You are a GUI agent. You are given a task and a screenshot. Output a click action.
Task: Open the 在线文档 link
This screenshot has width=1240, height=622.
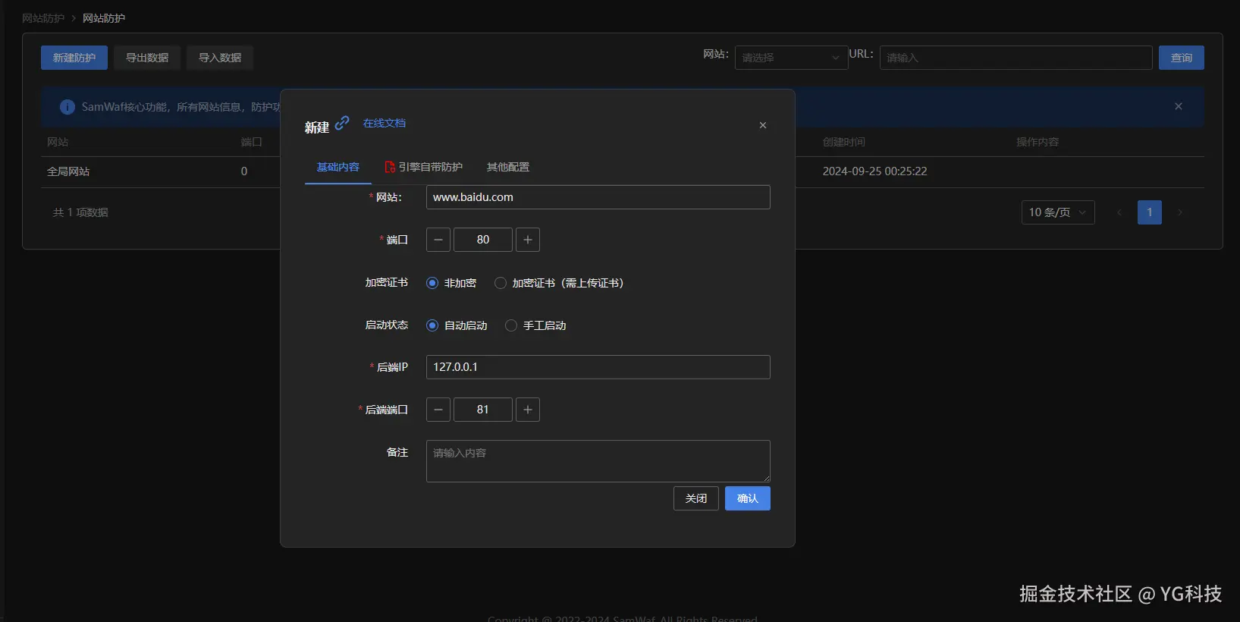(x=385, y=123)
